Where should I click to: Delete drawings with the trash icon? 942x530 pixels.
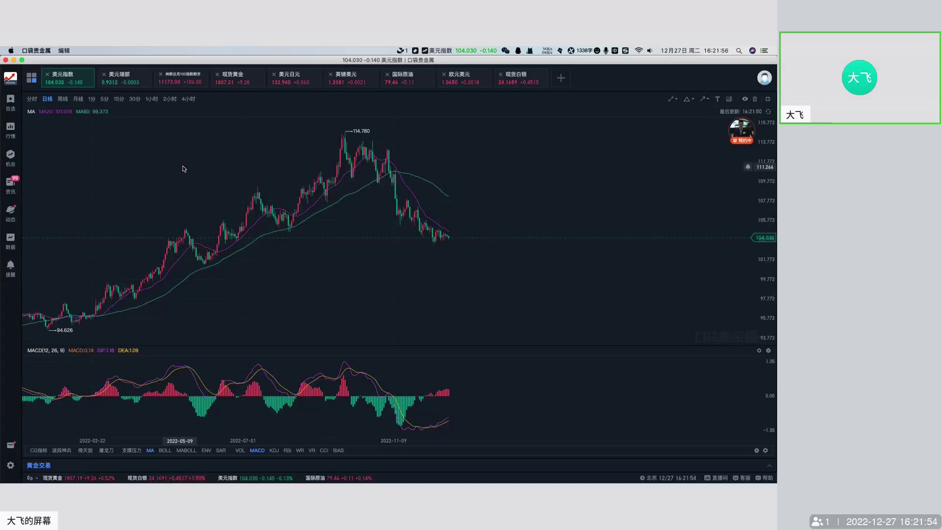tap(755, 99)
